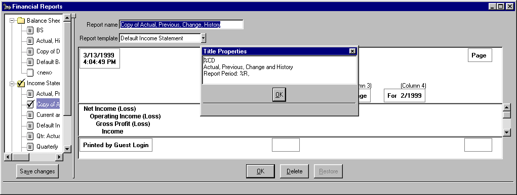Click the Financial Reports title bar app icon

[x=7, y=7]
